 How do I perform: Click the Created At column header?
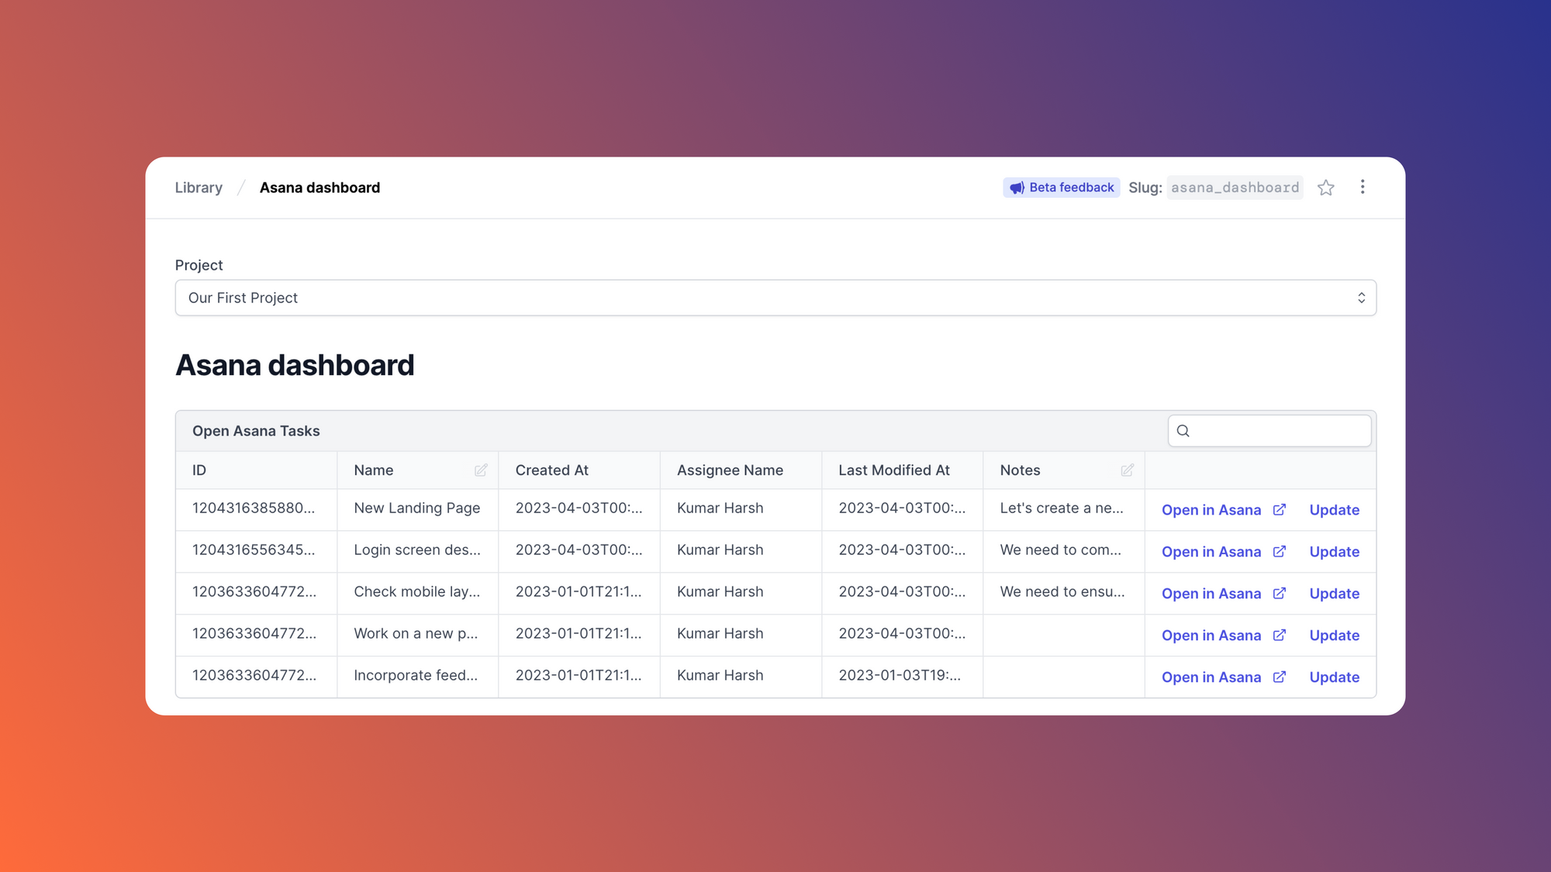tap(579, 470)
